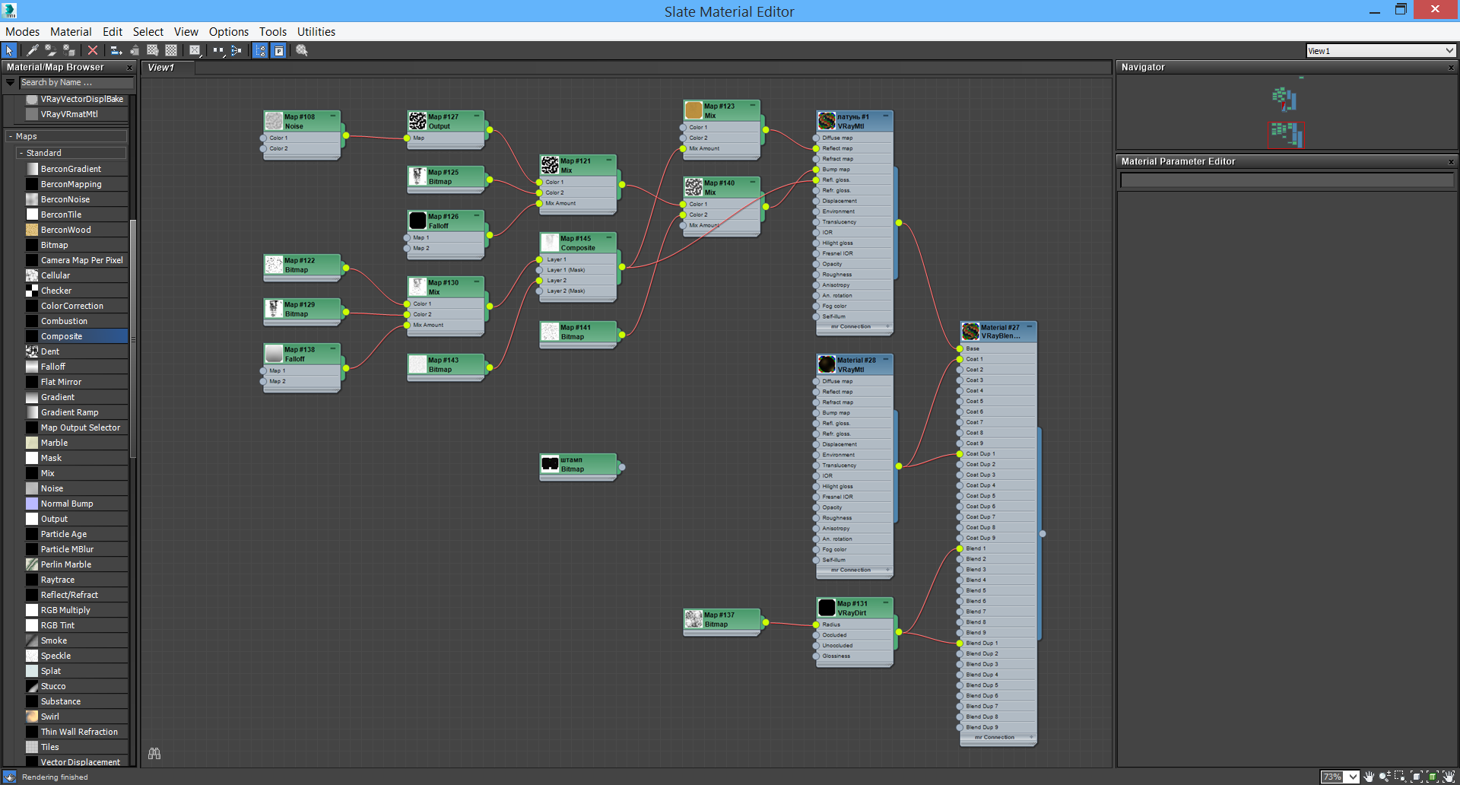This screenshot has height=785, width=1460.
Task: Click the green Zoom Extents Selected icon
Action: tap(1433, 777)
